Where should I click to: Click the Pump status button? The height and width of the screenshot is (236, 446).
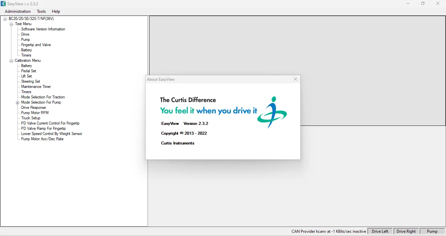pos(432,231)
